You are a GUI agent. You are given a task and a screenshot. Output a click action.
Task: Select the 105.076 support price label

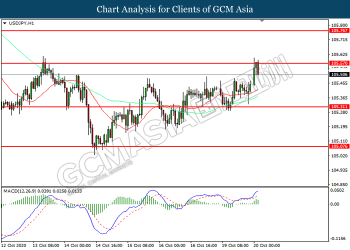point(339,146)
